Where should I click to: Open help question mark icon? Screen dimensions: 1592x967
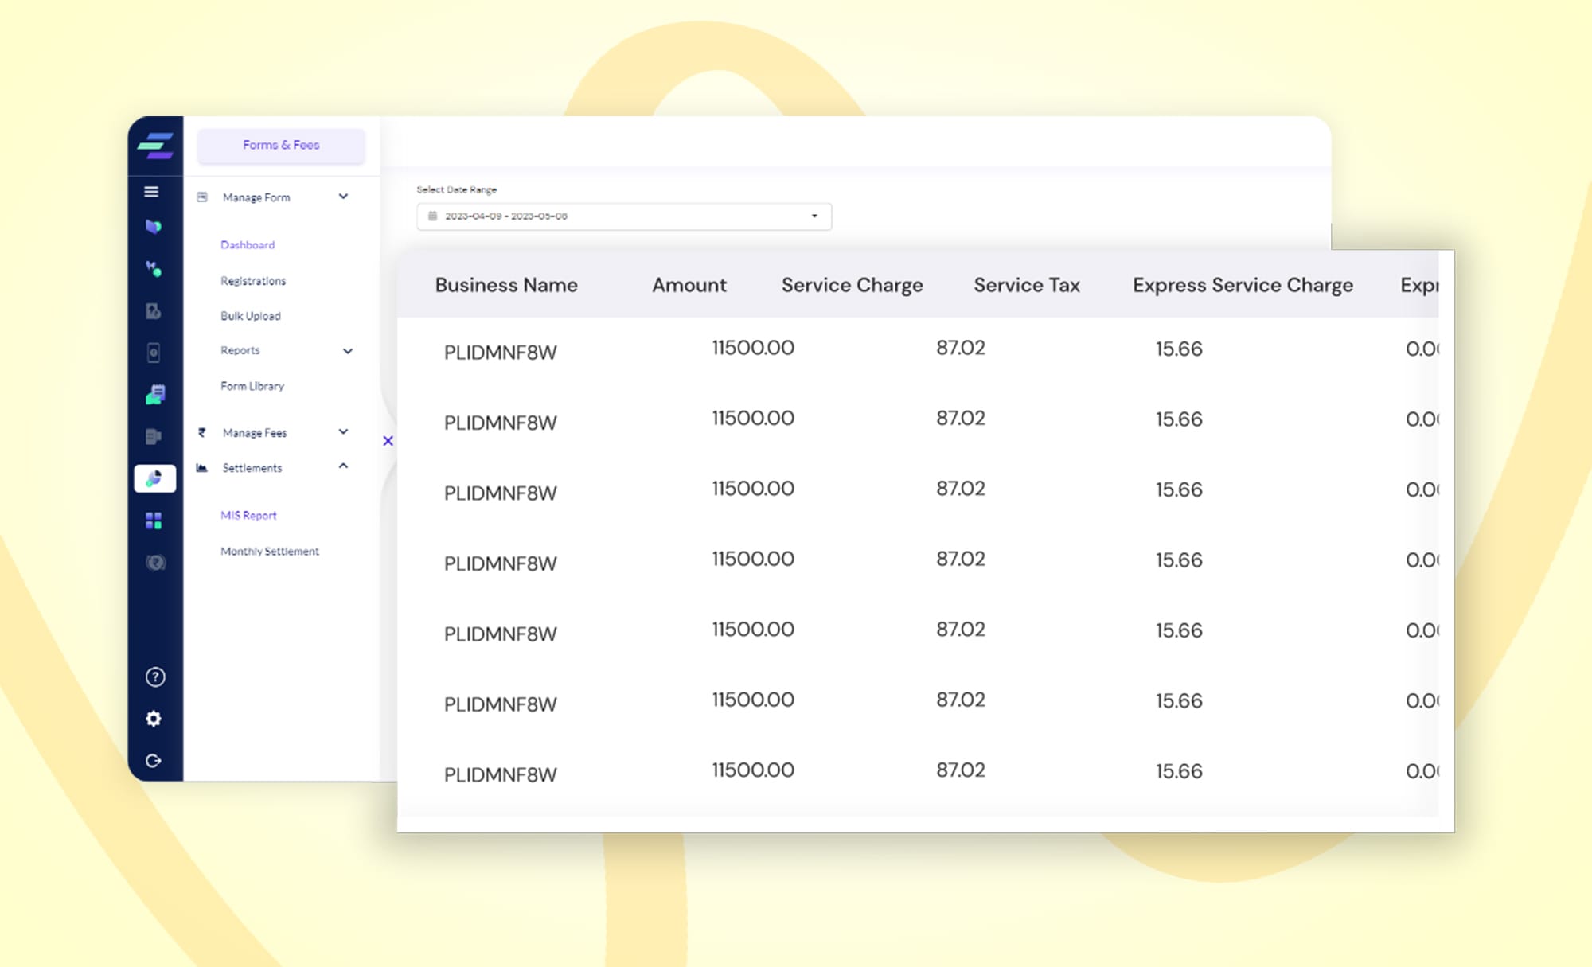coord(155,677)
